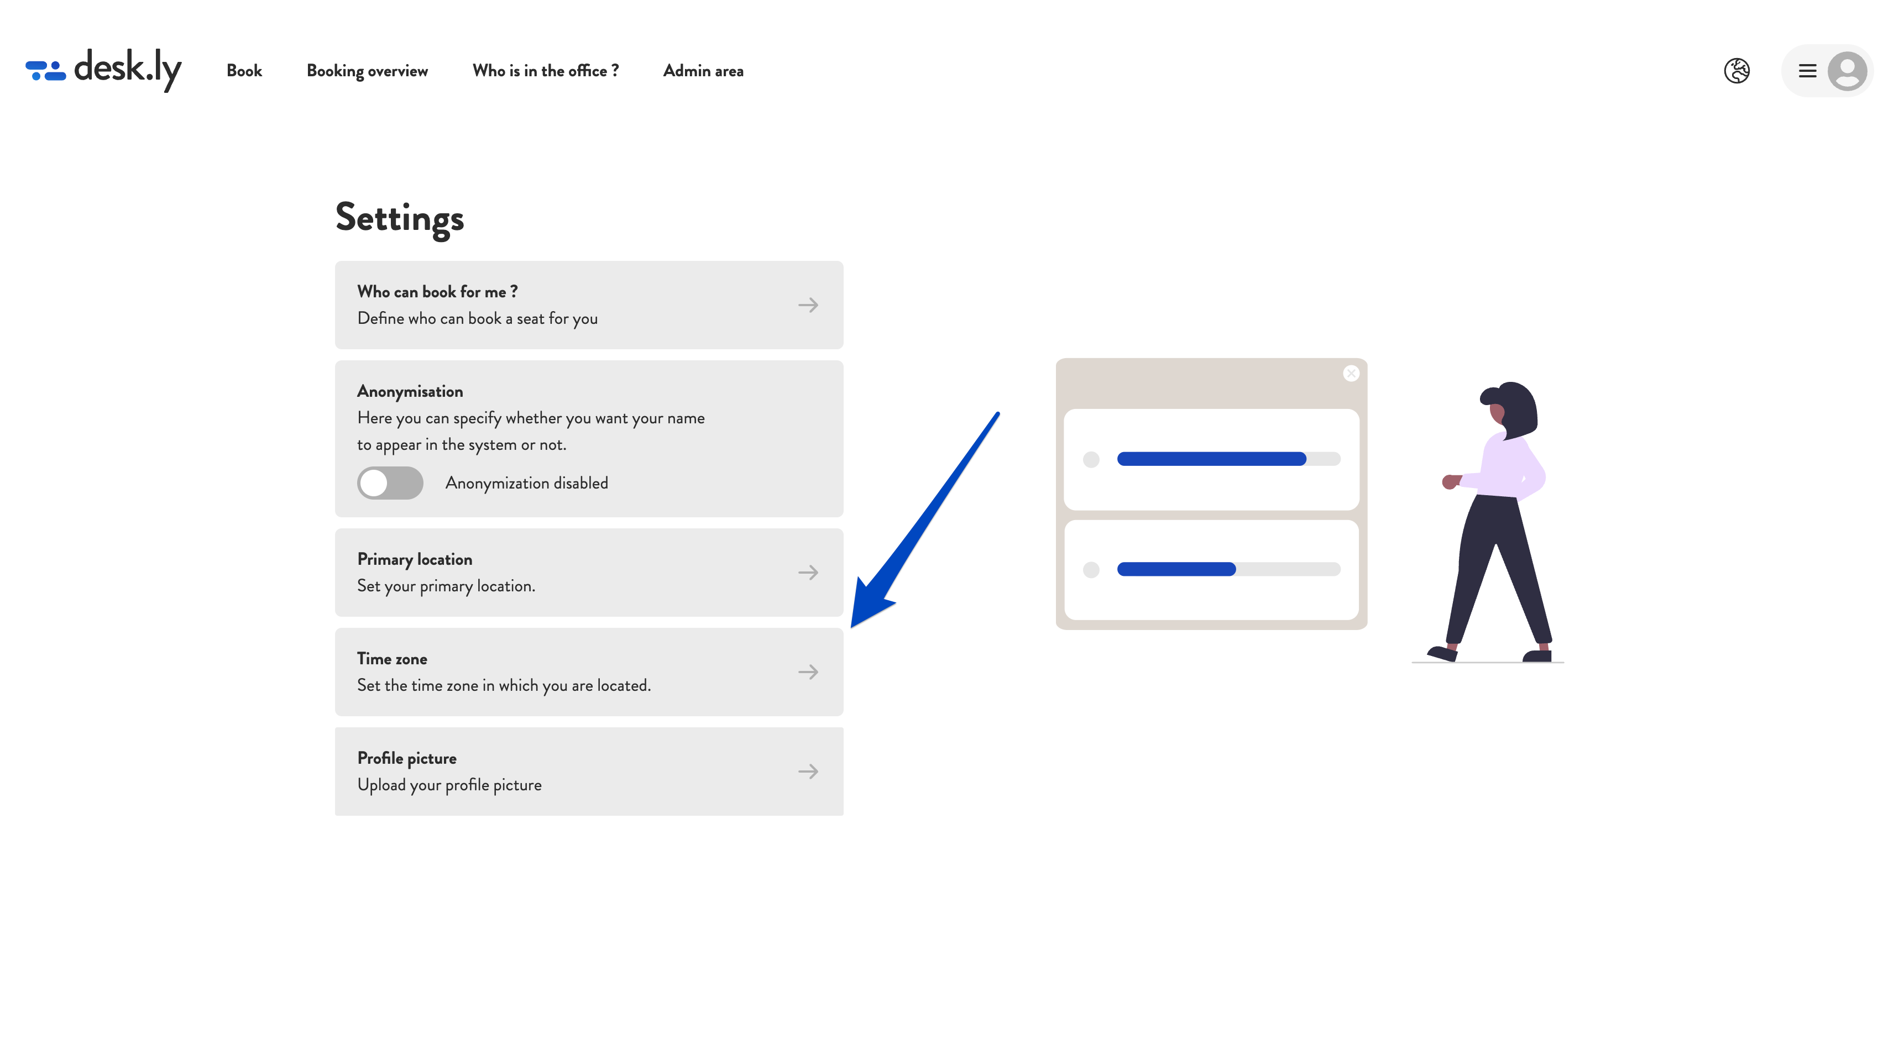Click the desk.ly logo

pyautogui.click(x=103, y=70)
